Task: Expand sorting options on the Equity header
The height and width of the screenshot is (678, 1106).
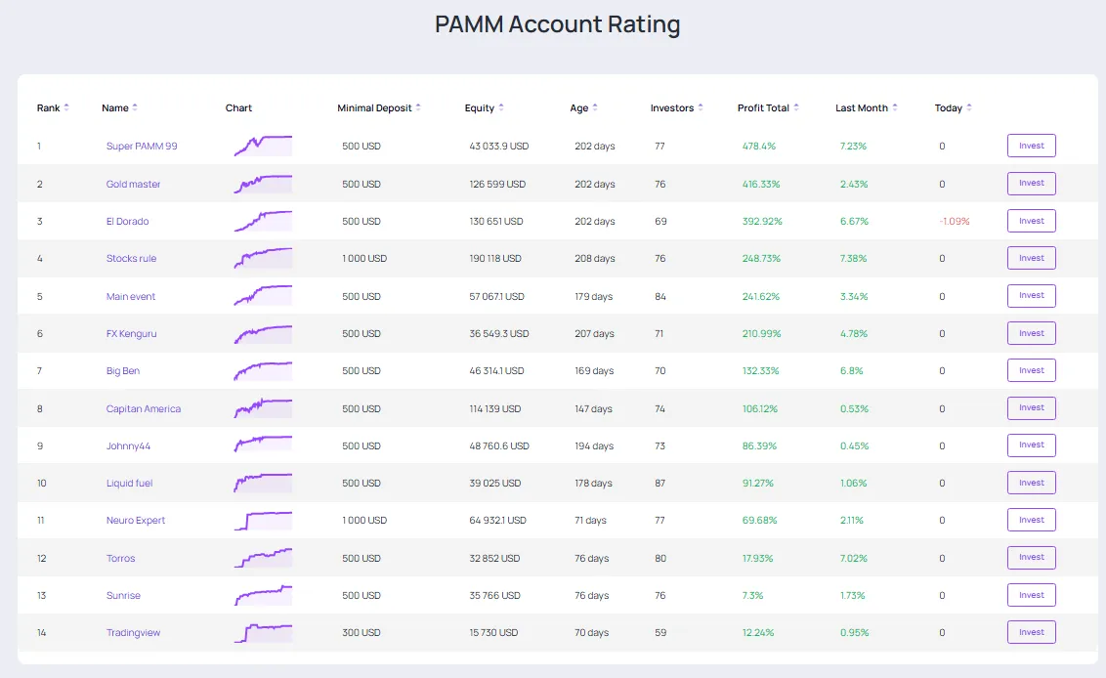Action: [x=501, y=107]
